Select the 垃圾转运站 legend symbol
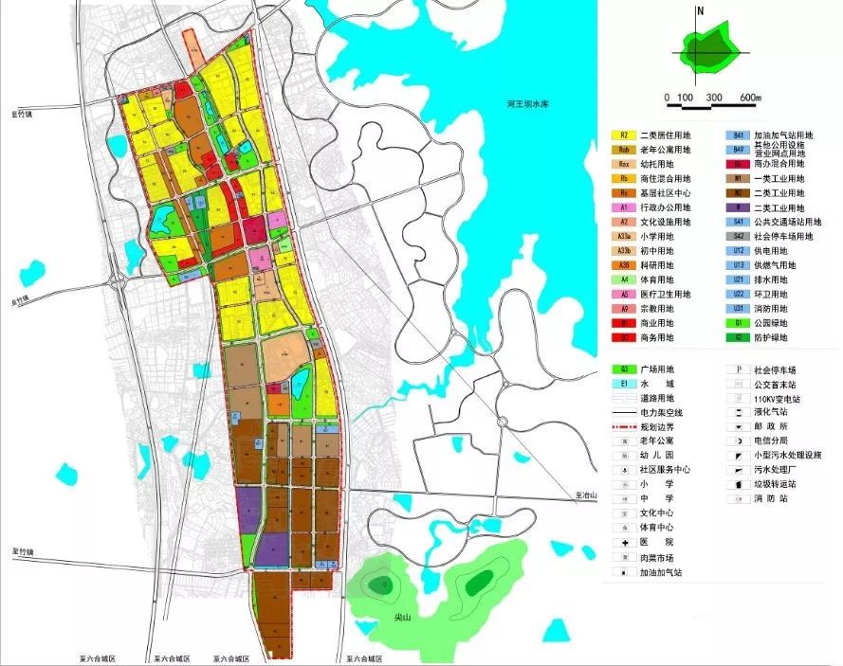The height and width of the screenshot is (666, 843). [x=739, y=484]
